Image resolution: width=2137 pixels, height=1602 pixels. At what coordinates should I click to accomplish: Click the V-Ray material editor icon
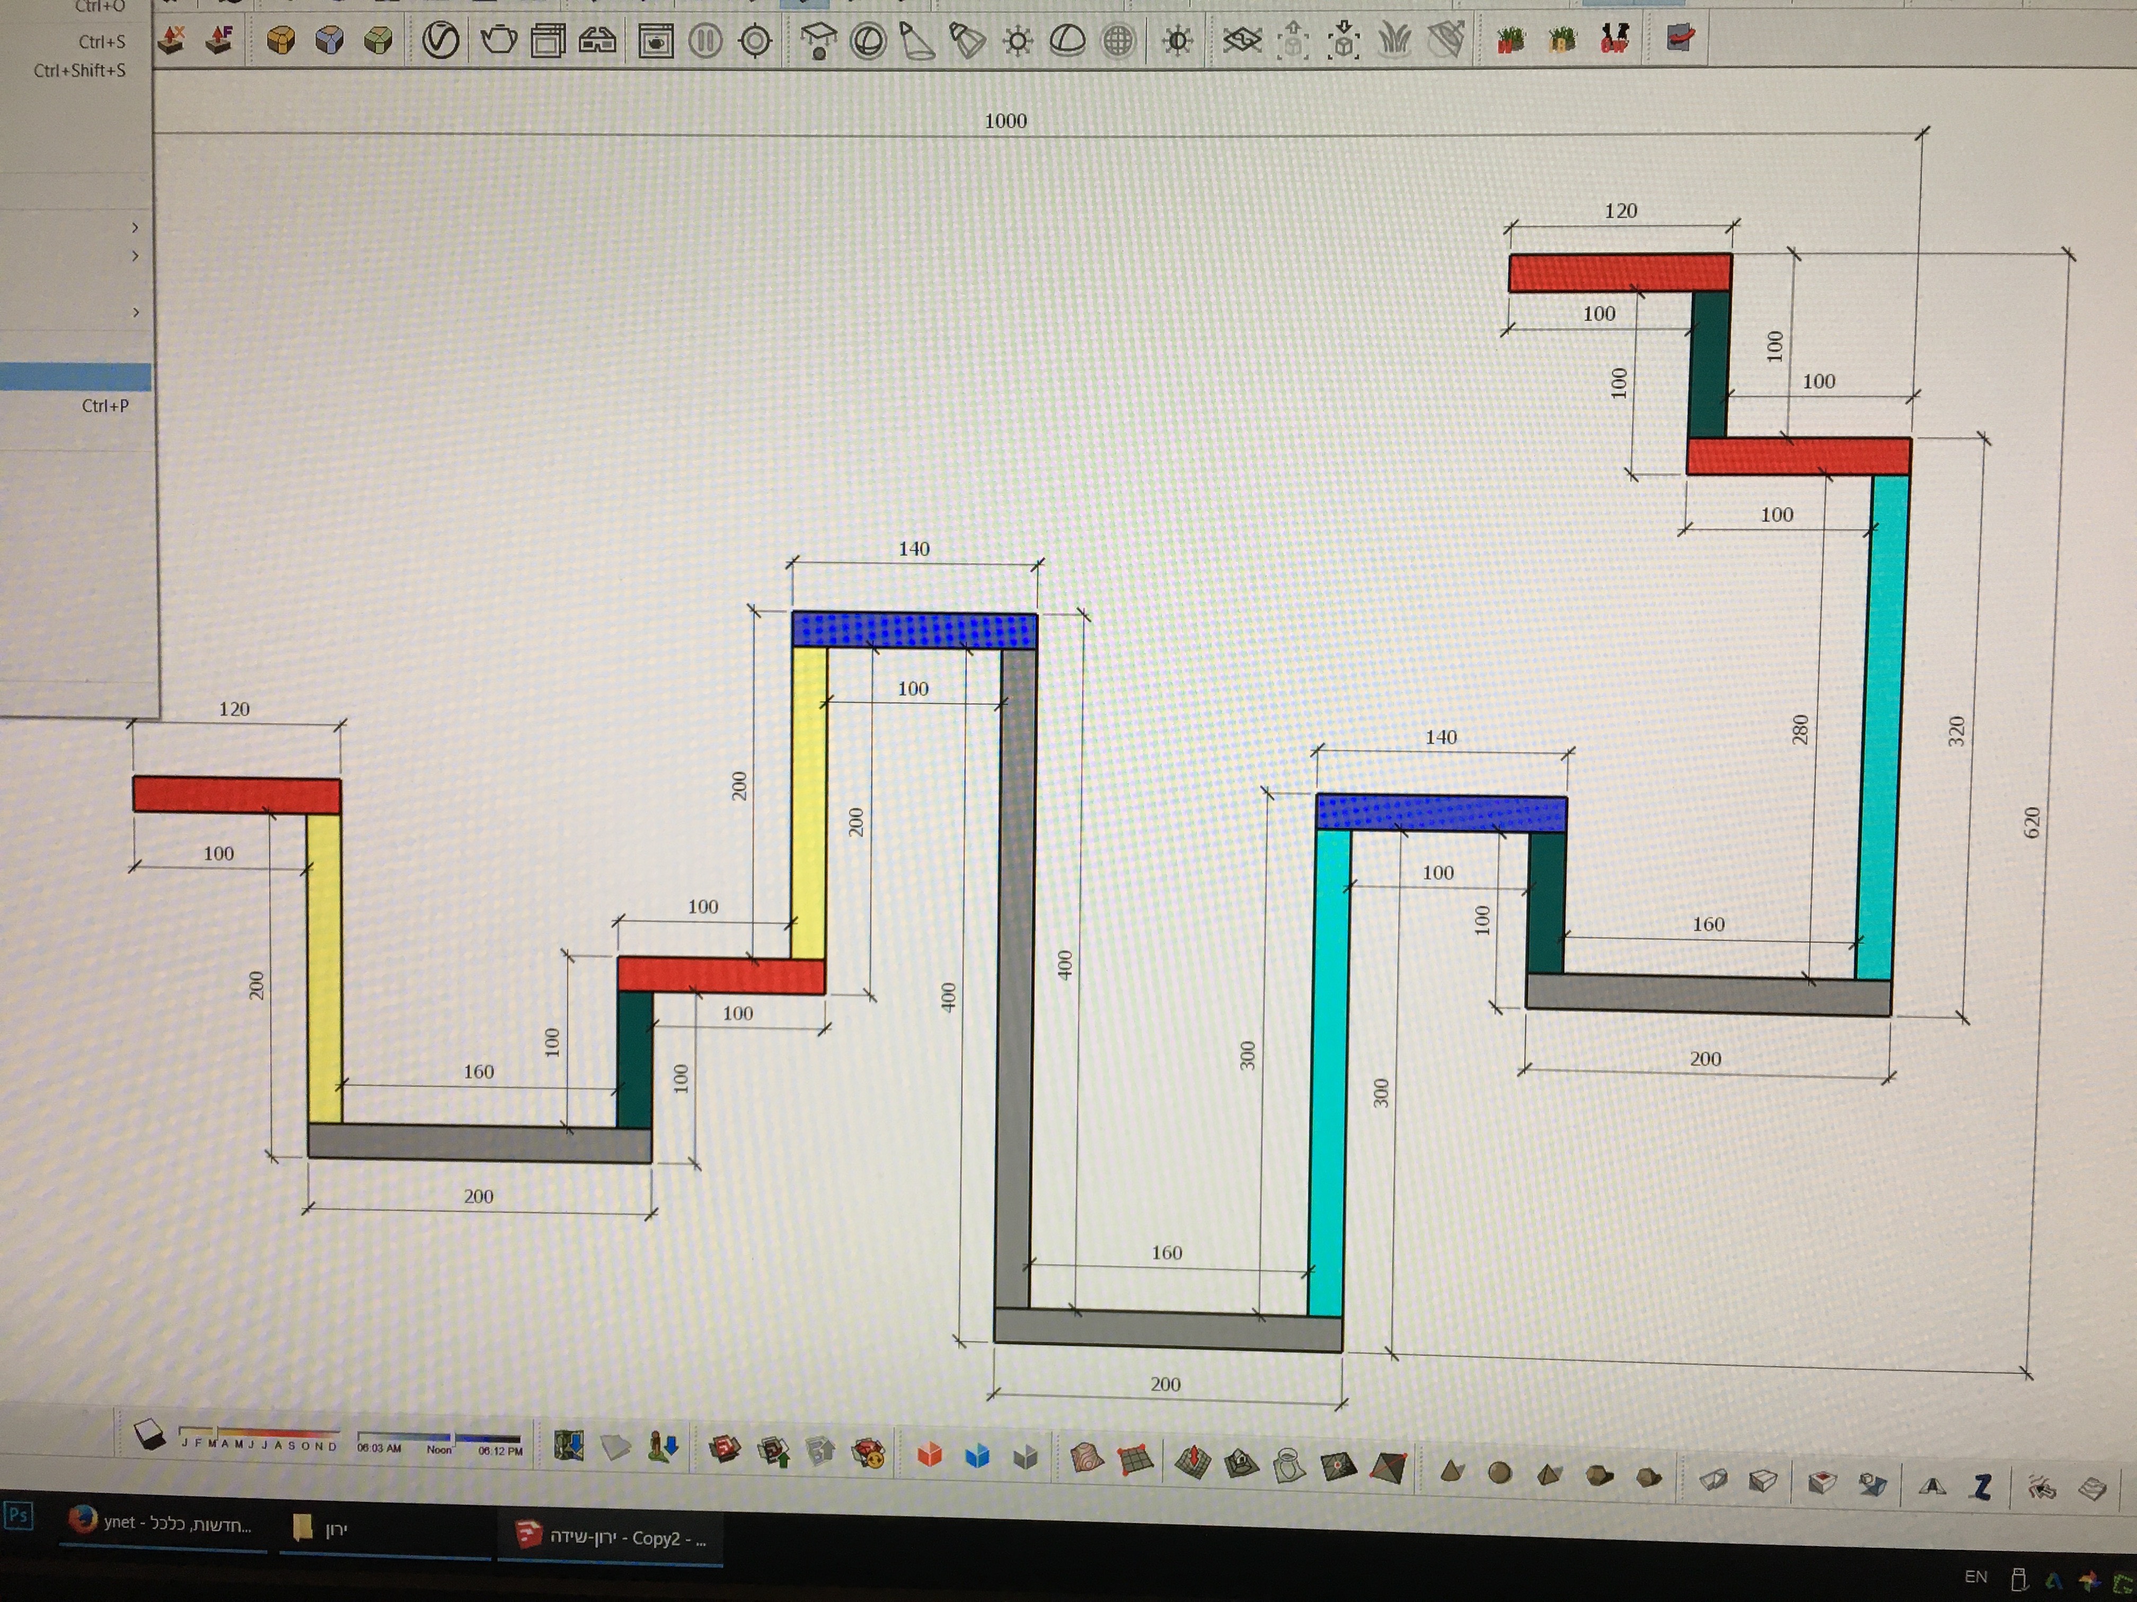pos(440,41)
